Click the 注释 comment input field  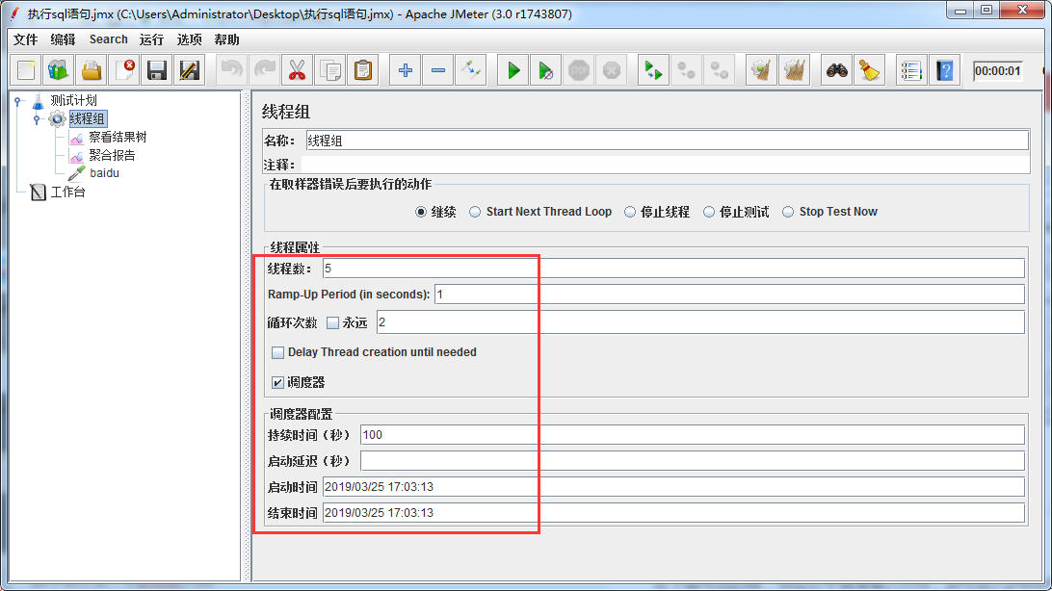(x=666, y=165)
